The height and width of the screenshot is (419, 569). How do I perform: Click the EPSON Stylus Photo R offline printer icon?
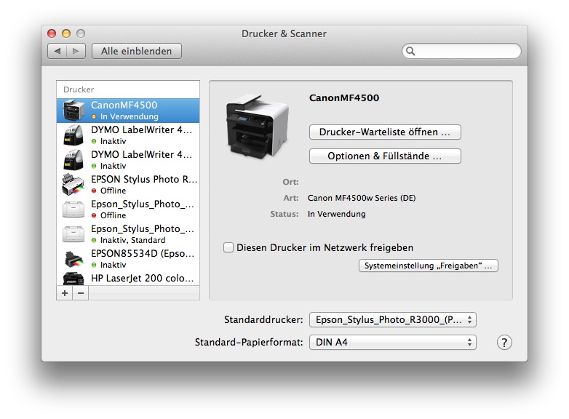(73, 185)
